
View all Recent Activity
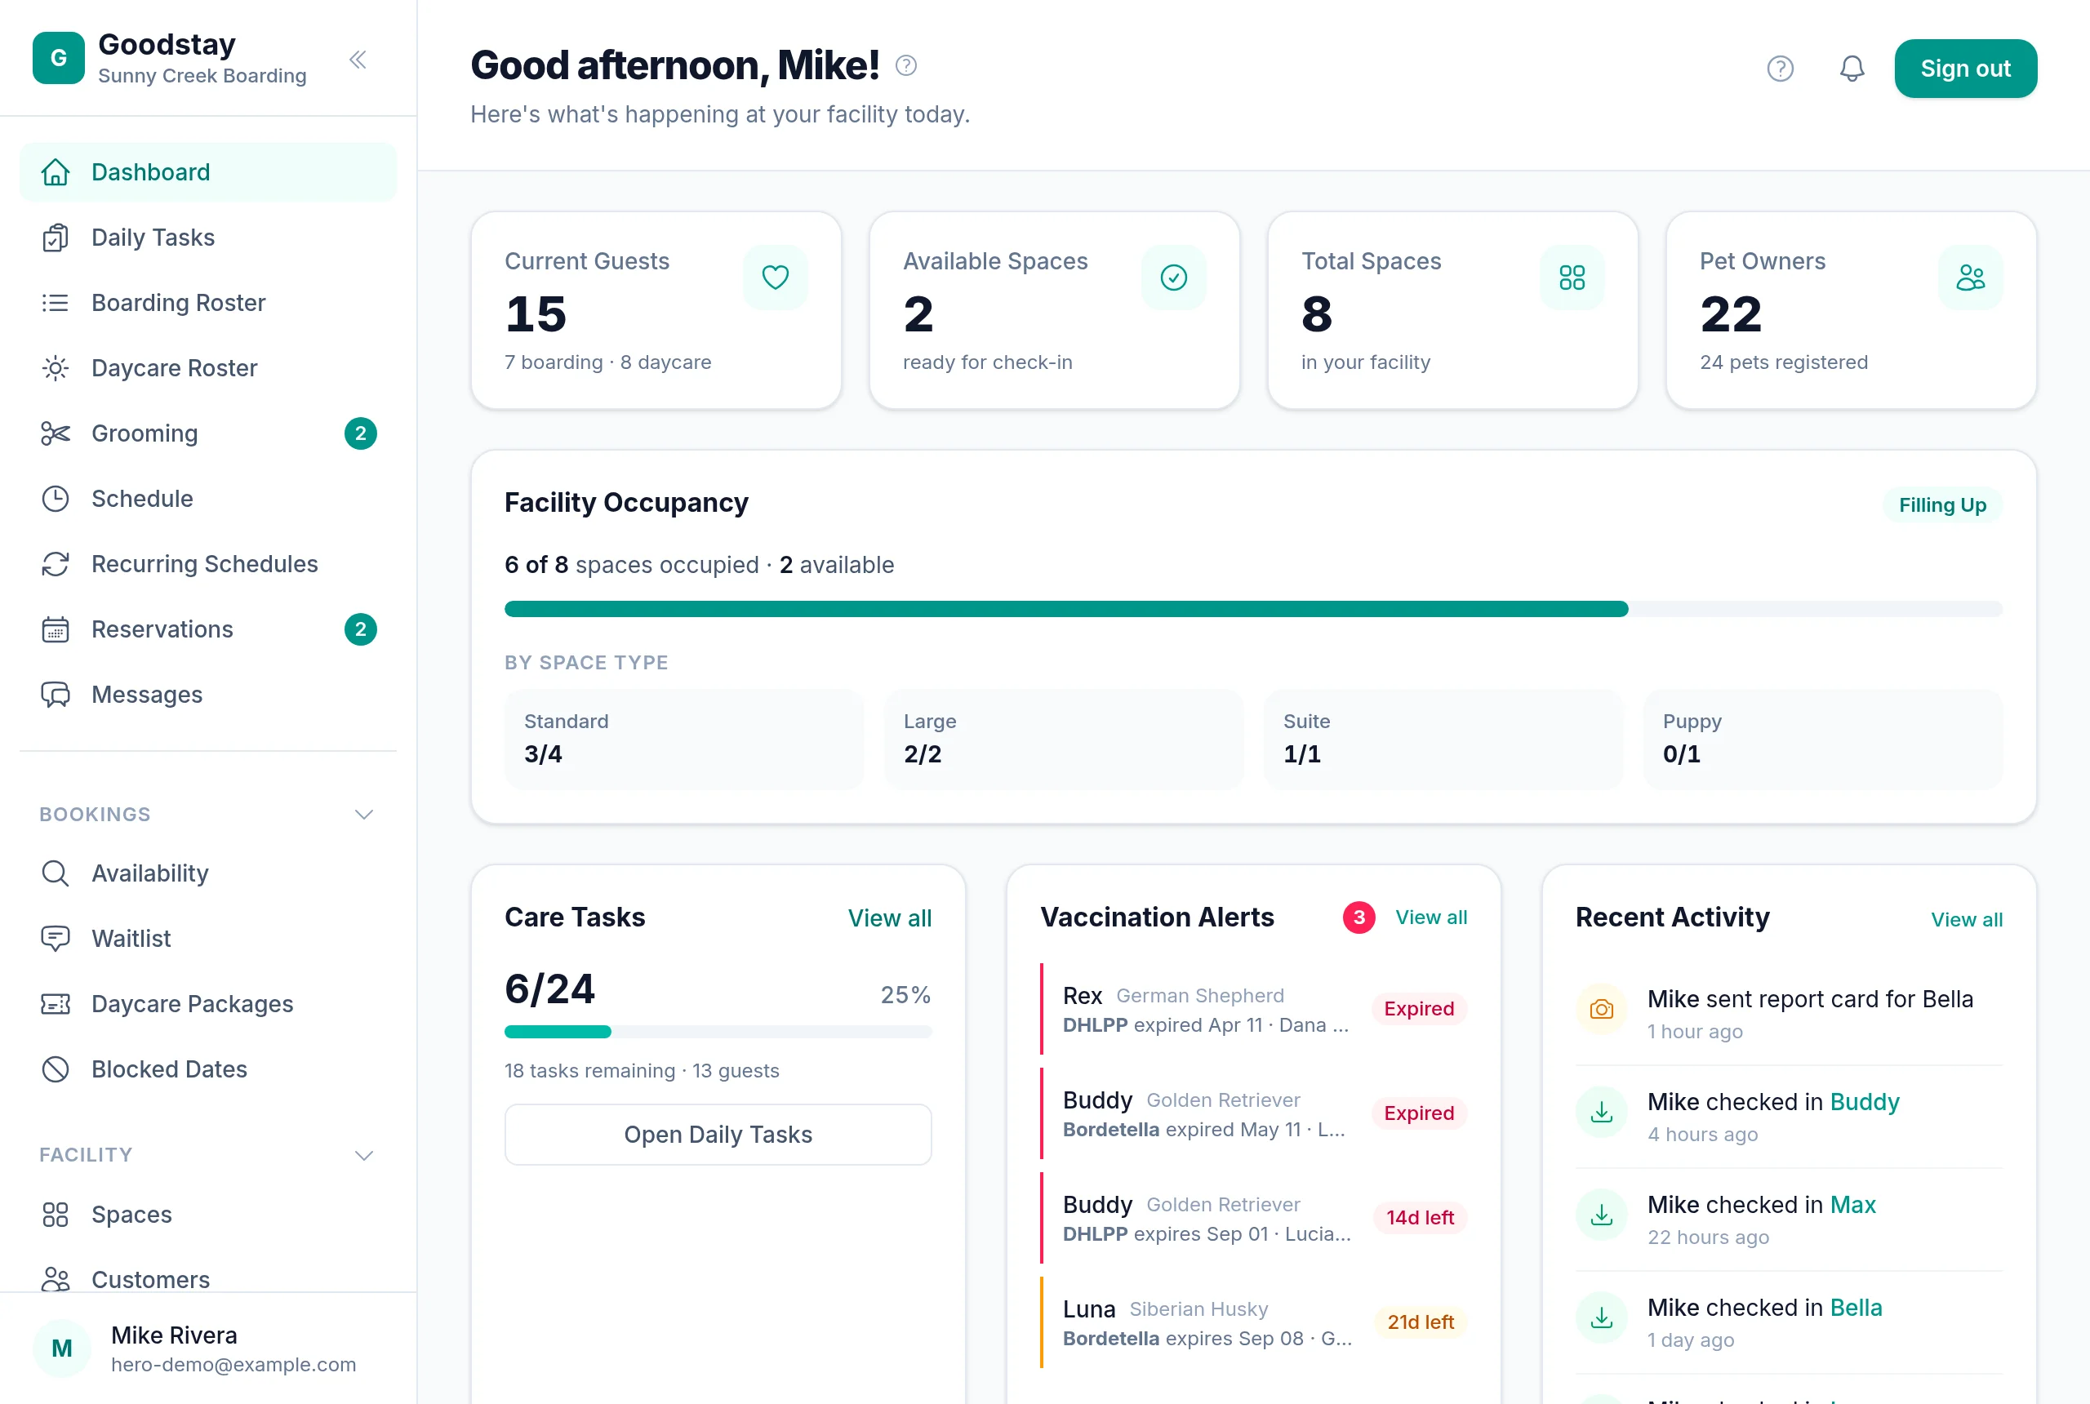(x=1967, y=920)
